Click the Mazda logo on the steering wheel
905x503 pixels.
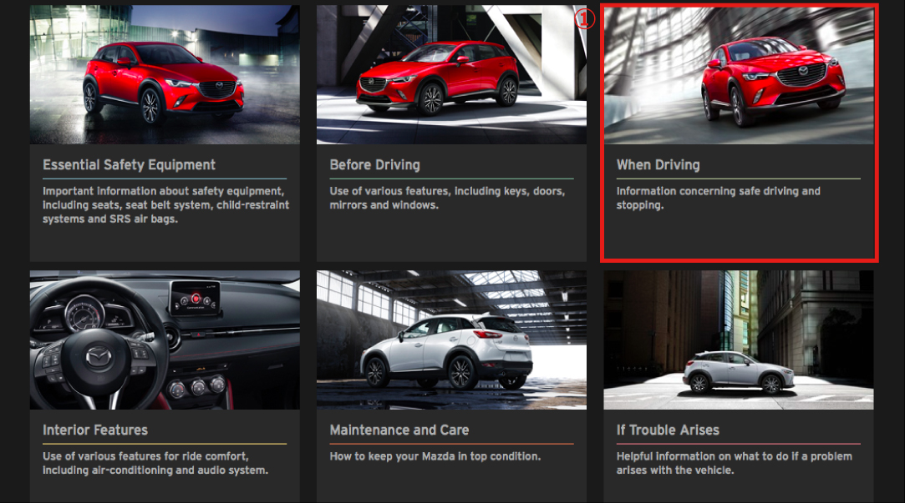[99, 359]
